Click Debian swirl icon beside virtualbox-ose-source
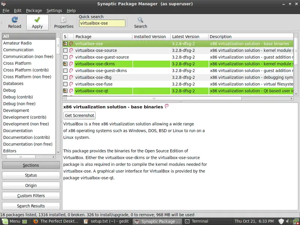300x225 pixels. [71, 50]
